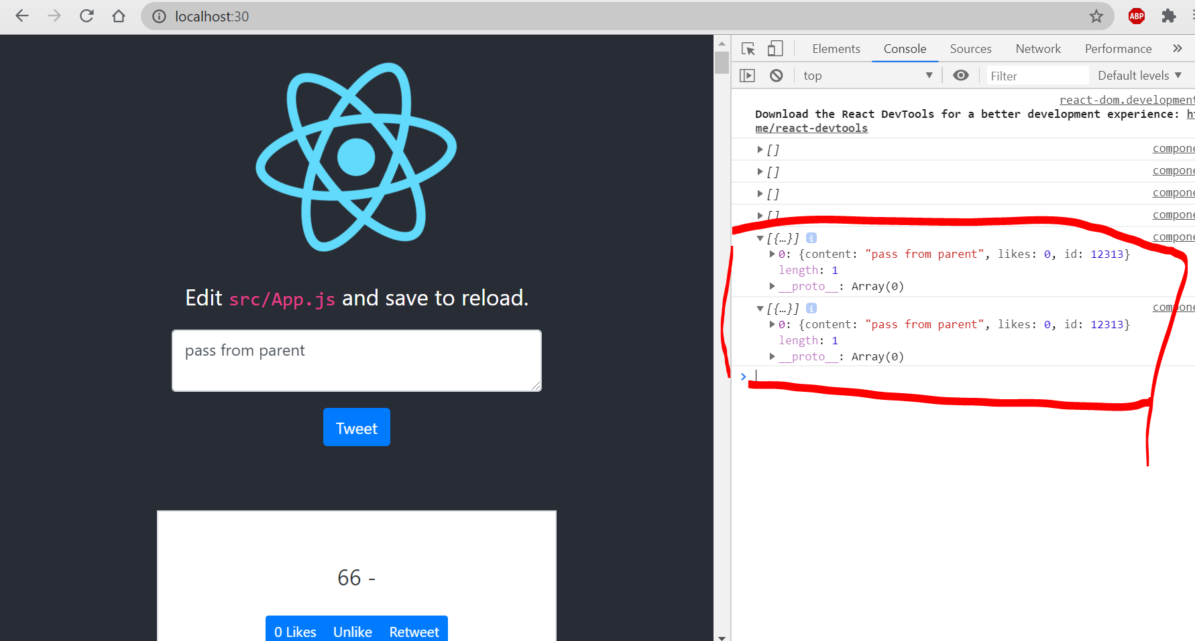Click the 0 Likes button
This screenshot has width=1195, height=641.
coord(295,632)
